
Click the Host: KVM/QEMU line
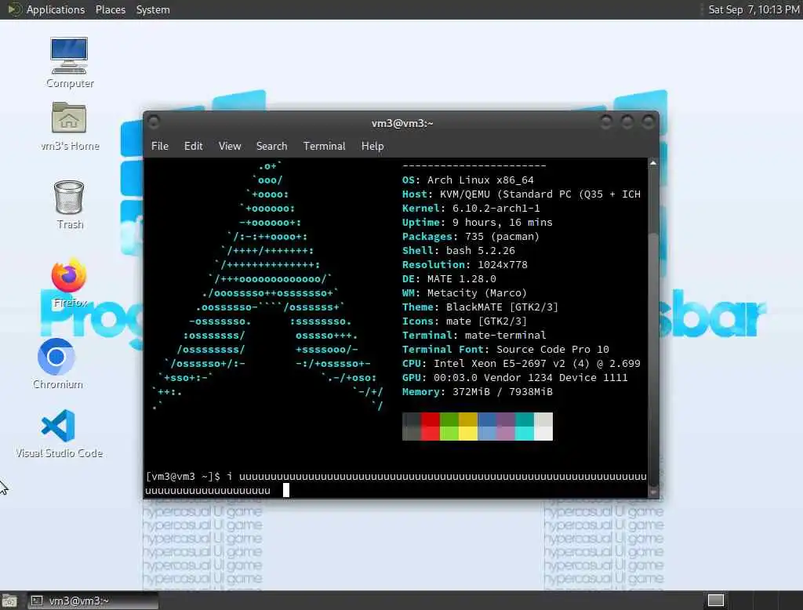point(521,194)
